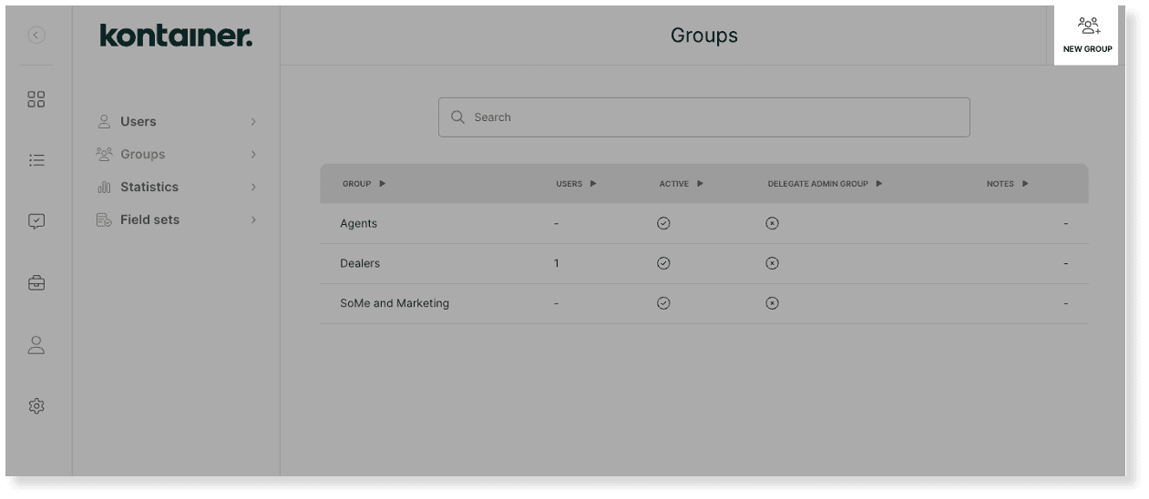This screenshot has width=1149, height=499.
Task: Open the comment checkmark icon in the sidebar
Action: [x=36, y=221]
